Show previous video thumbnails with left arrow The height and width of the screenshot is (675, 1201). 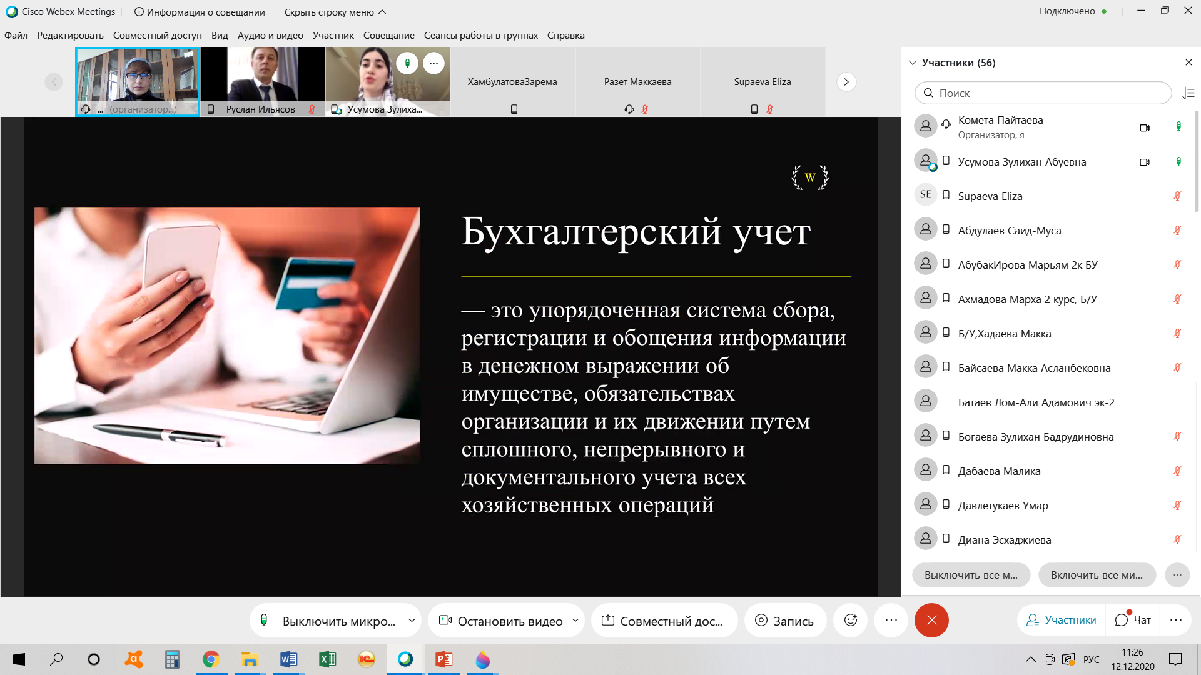pos(54,82)
